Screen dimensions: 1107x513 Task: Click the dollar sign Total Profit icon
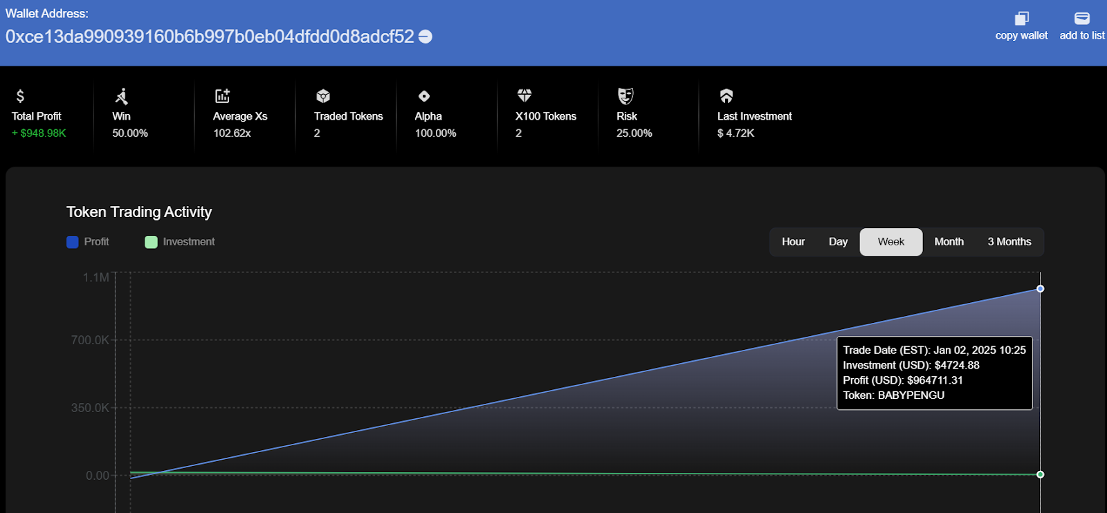[20, 96]
